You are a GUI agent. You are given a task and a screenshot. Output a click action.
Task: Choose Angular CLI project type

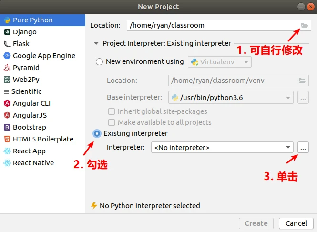[x=42, y=103]
